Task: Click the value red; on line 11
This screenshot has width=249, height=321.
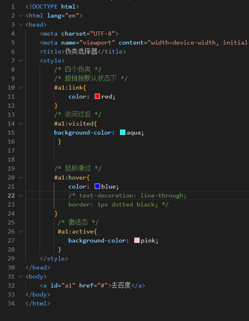Action: tap(108, 97)
